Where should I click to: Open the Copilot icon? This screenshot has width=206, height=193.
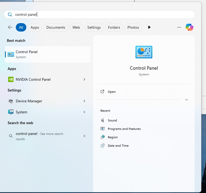[189, 27]
